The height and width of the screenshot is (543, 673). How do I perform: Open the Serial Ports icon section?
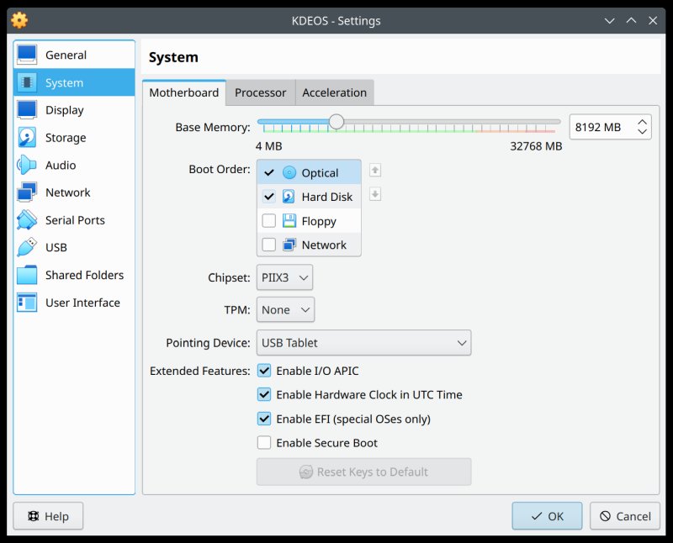[28, 220]
